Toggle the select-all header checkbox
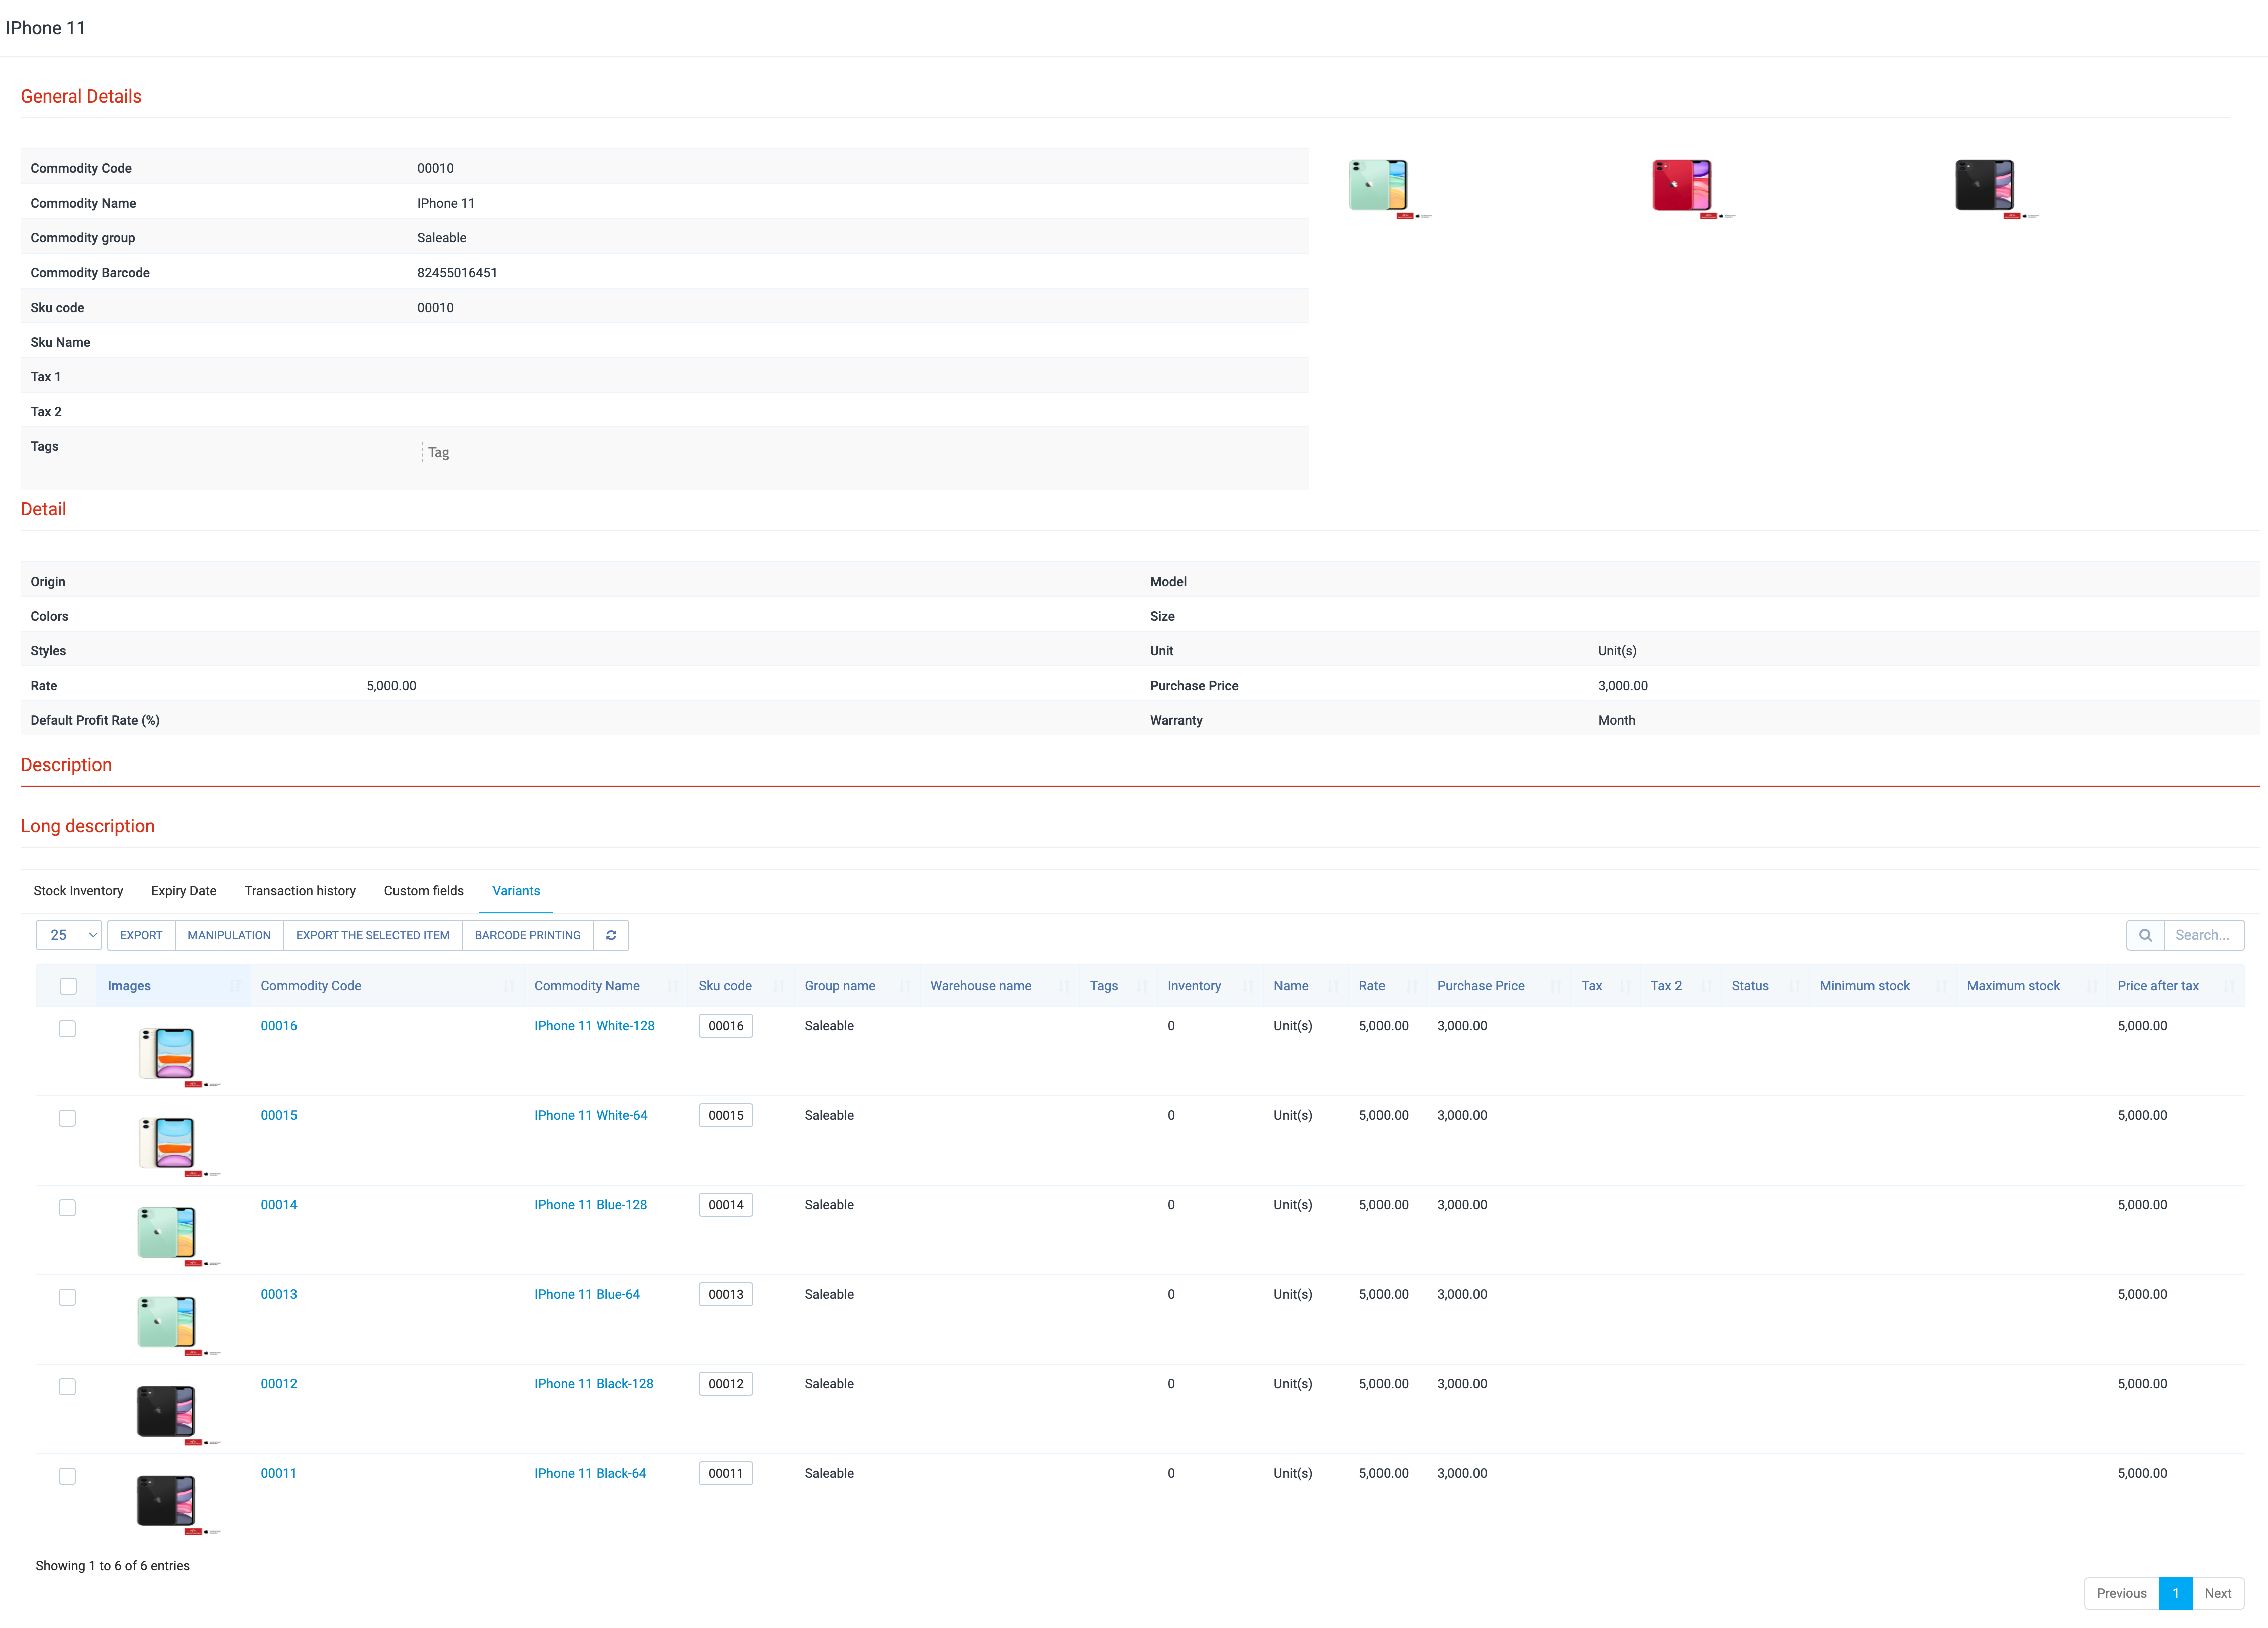Viewport: 2268px width, 1628px height. coord(68,986)
